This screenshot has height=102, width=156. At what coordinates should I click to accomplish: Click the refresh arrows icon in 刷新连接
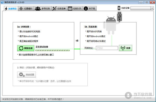pos(21,48)
